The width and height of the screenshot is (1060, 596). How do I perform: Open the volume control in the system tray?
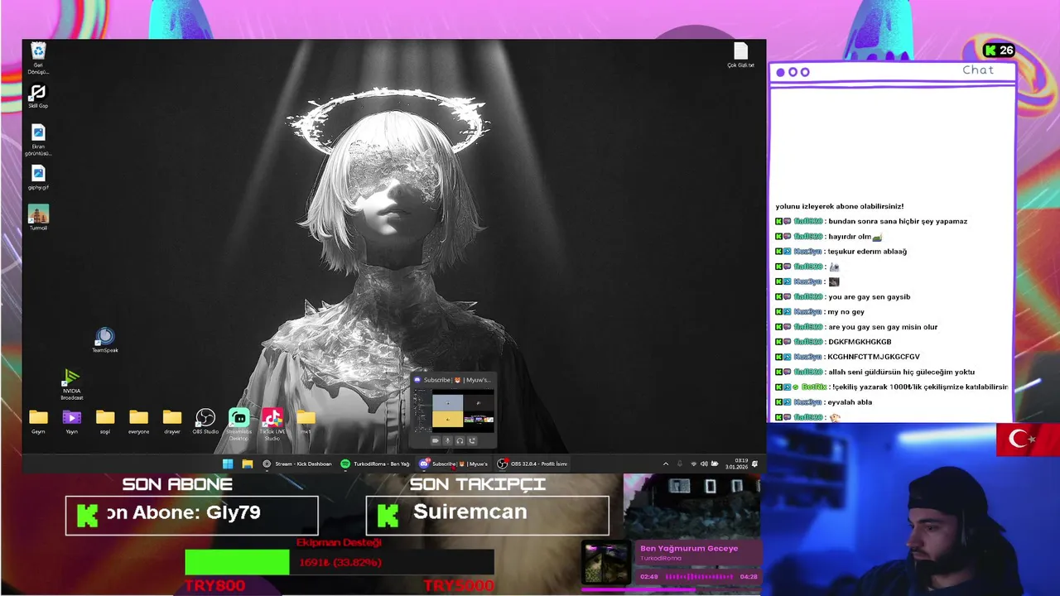[704, 464]
